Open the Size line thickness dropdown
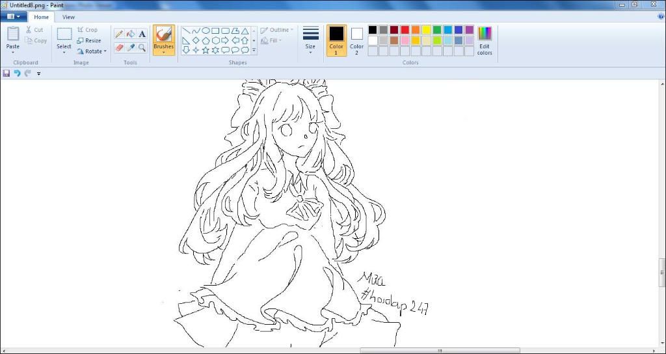The width and height of the screenshot is (666, 354). click(310, 40)
